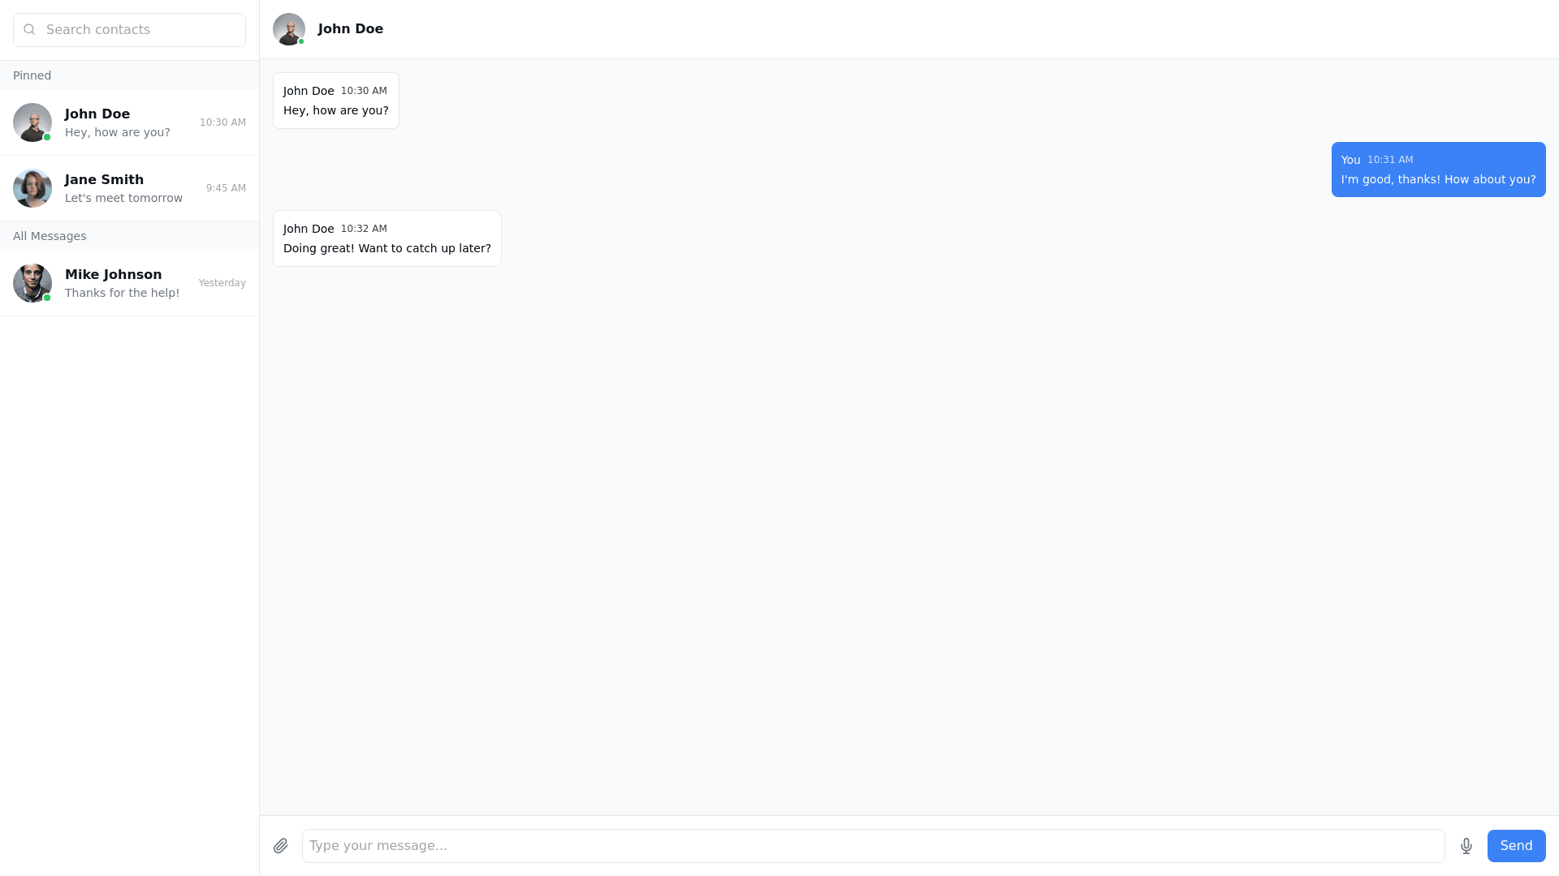
Task: Click the search magnifier icon
Action: 30,30
